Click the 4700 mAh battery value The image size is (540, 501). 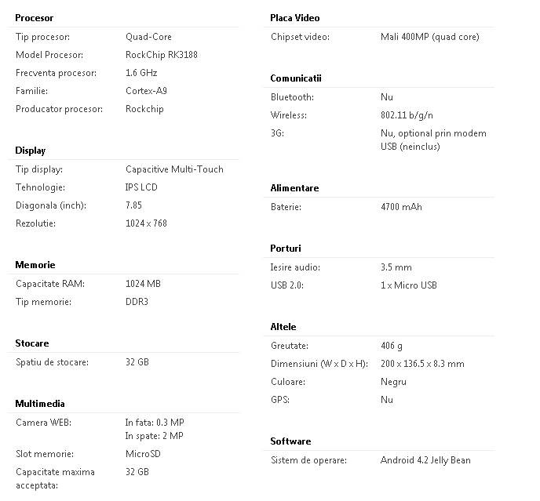click(401, 207)
